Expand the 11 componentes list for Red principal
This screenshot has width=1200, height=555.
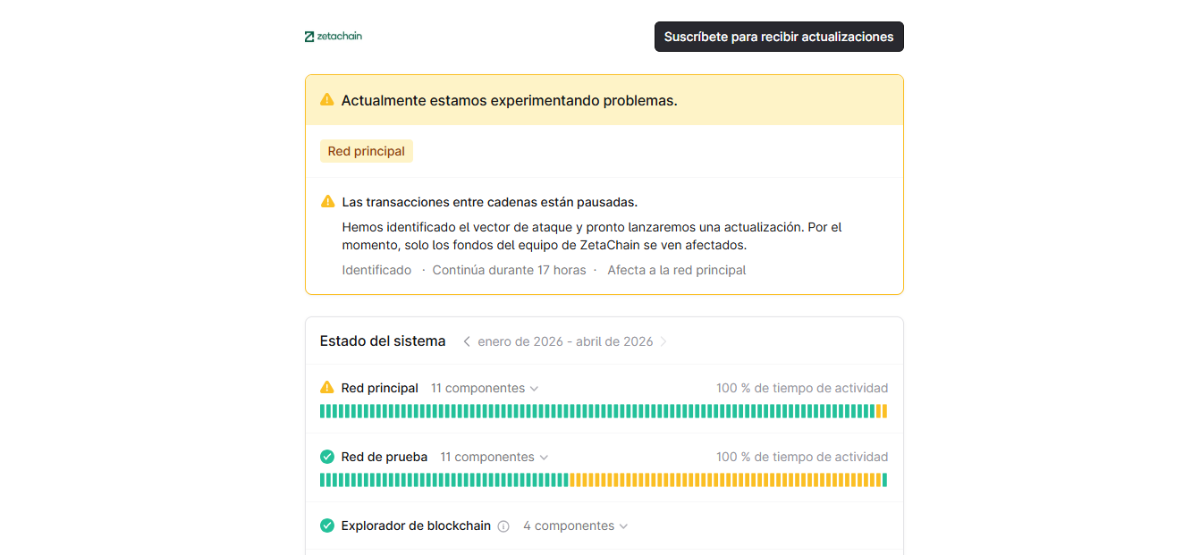coord(484,388)
